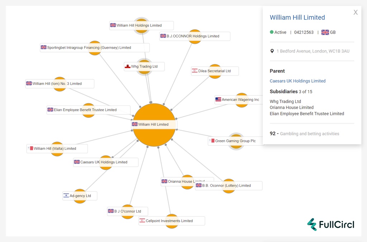Click the UK flag on William Hill Holdings Limited
Screen dimensions: 367x242
coord(113,25)
